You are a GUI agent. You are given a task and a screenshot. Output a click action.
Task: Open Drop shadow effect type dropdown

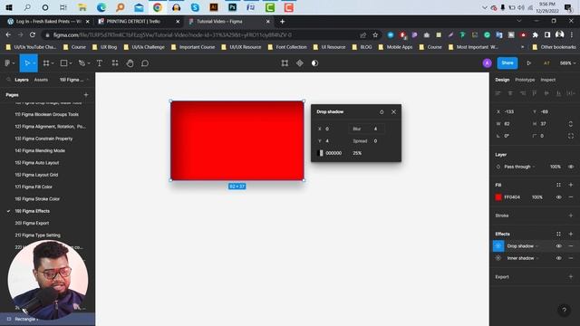click(x=522, y=246)
